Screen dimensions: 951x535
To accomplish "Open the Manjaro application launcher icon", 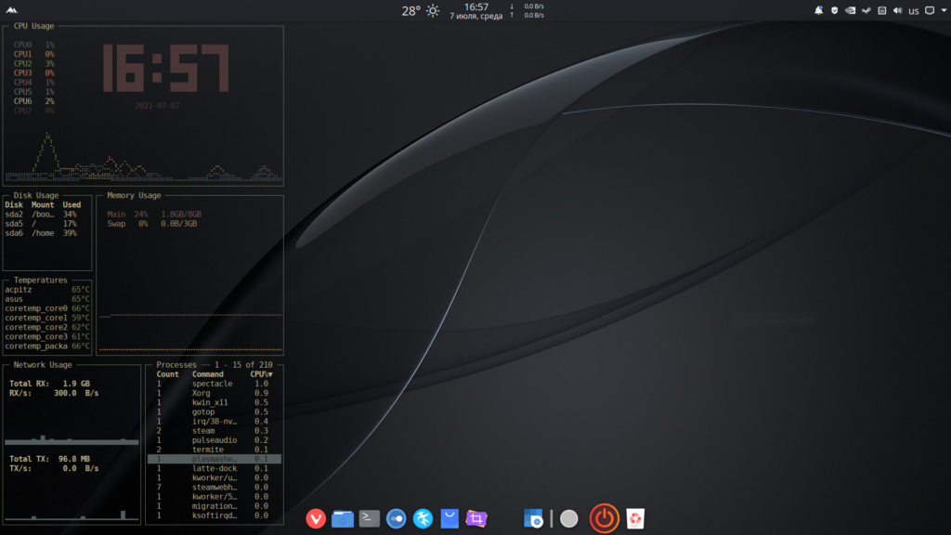I will point(11,9).
